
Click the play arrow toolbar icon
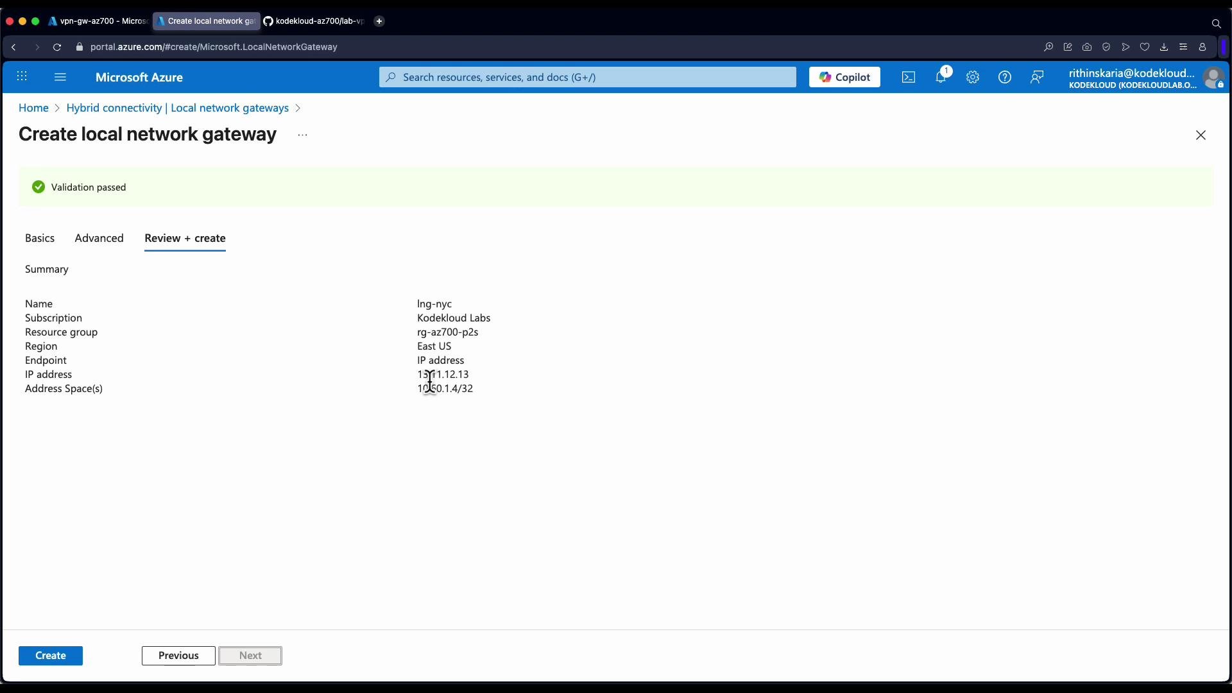[1125, 47]
